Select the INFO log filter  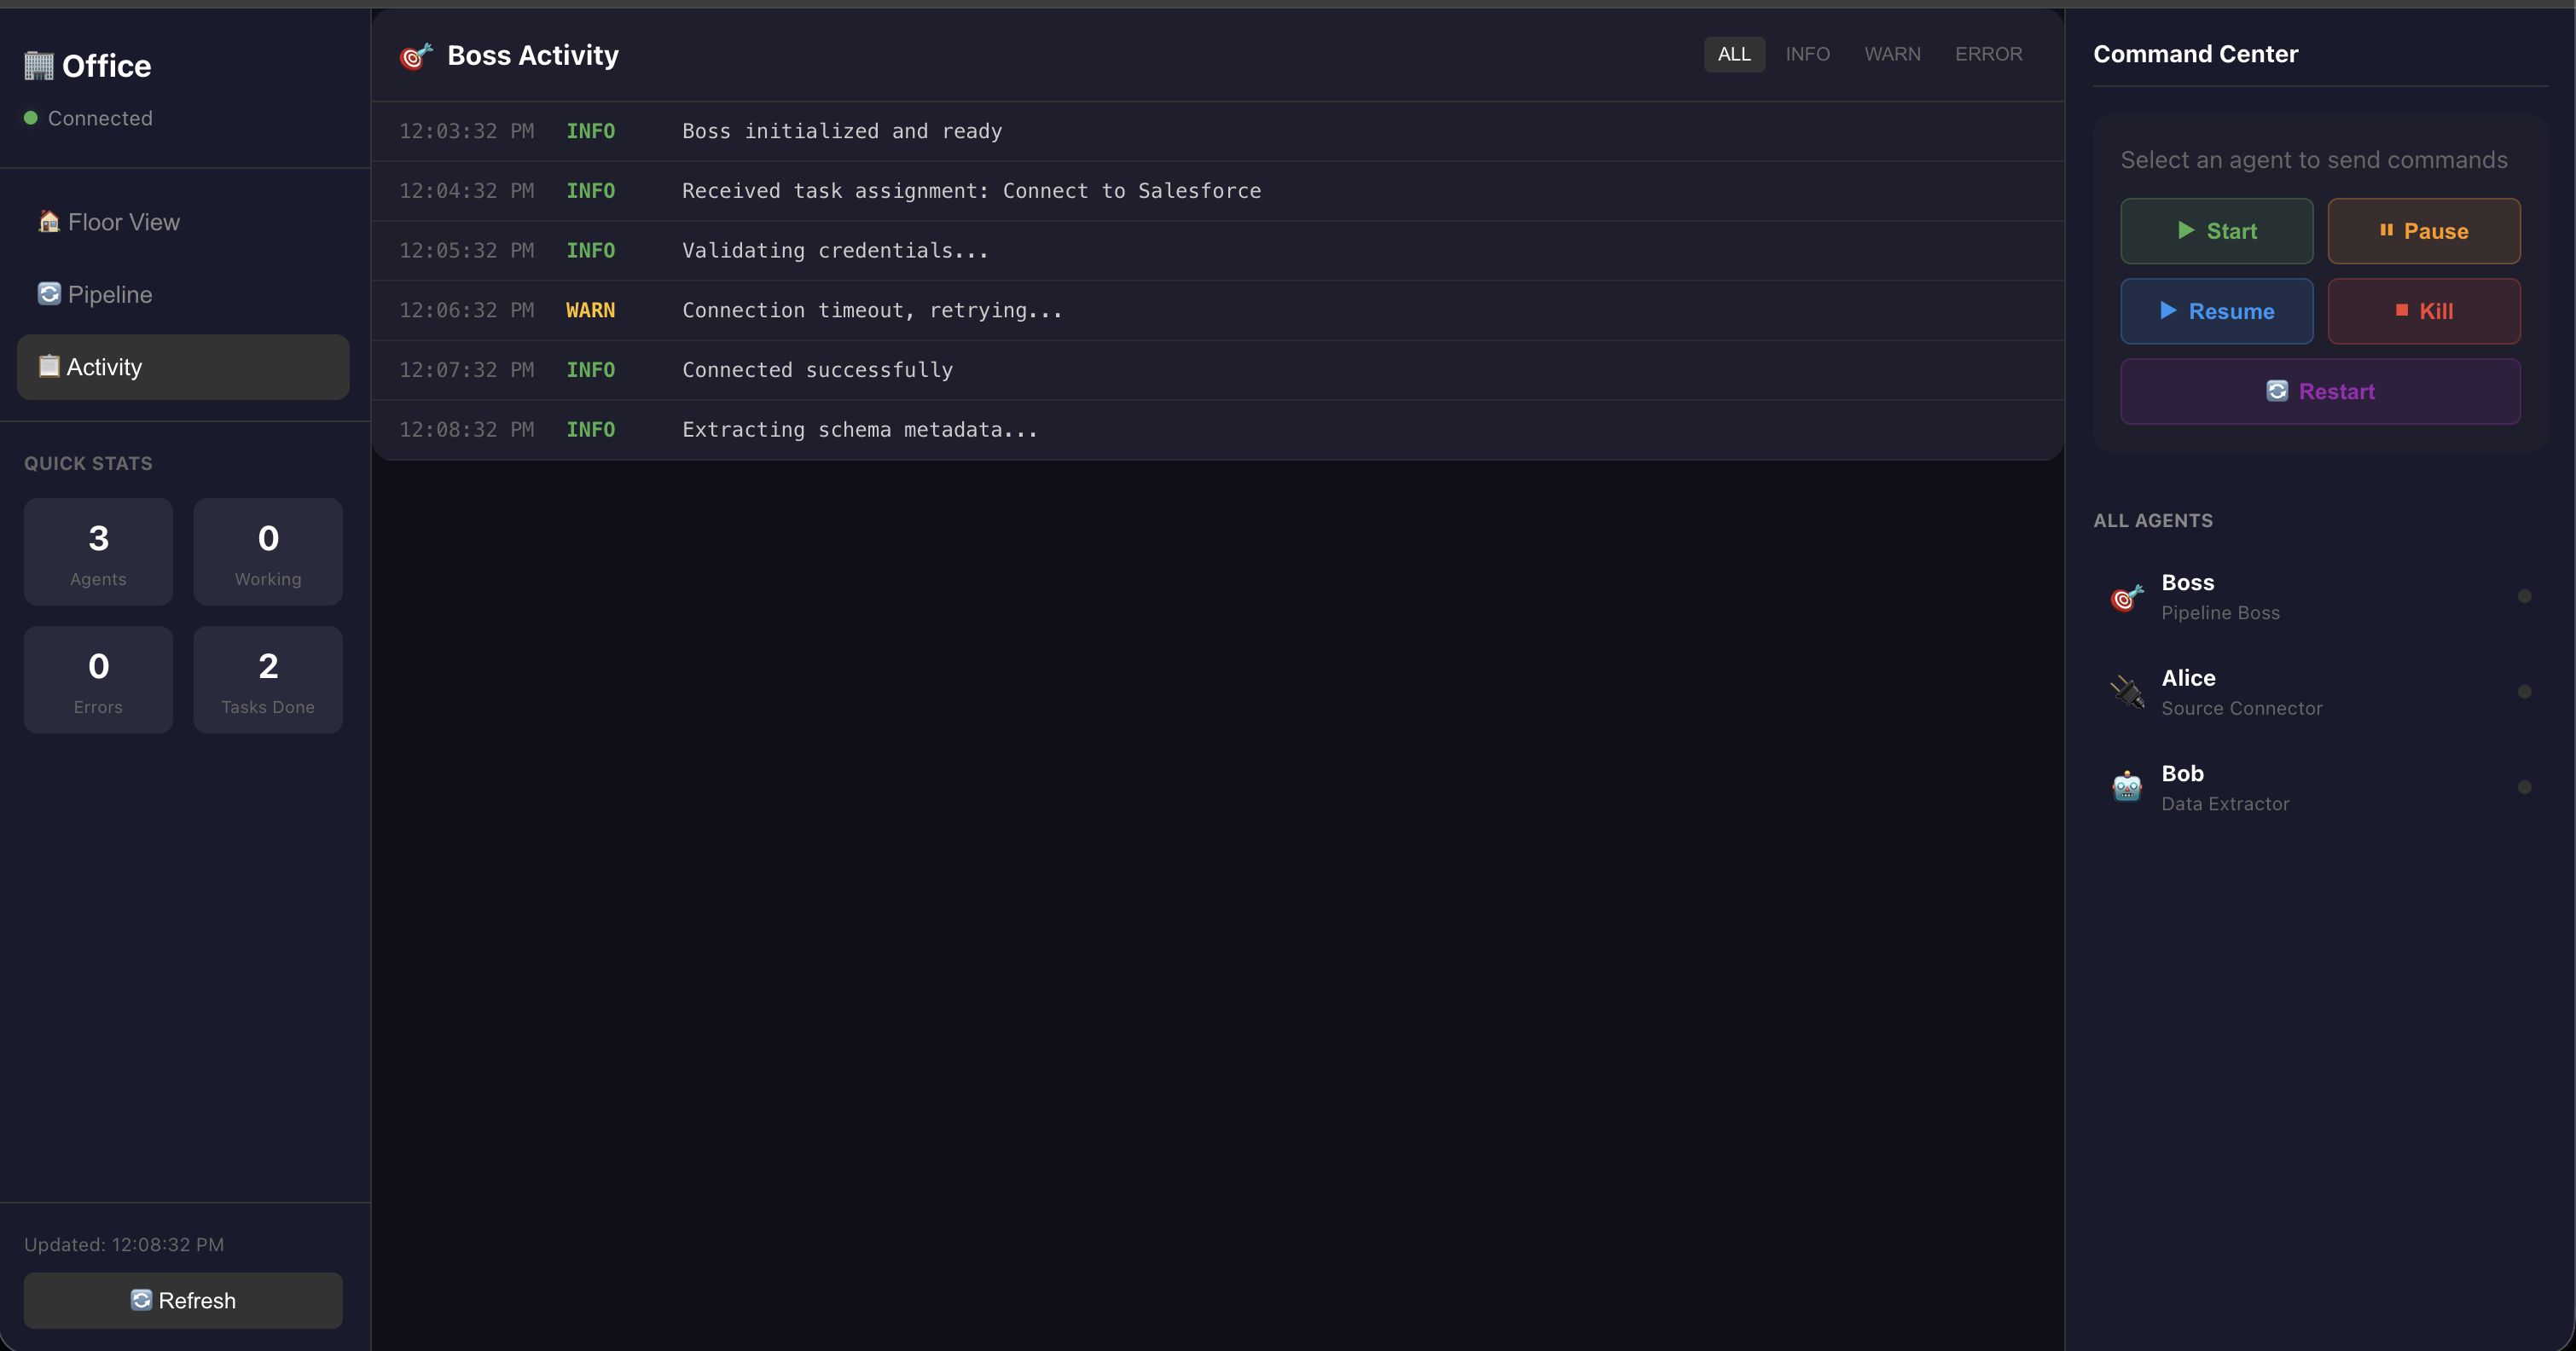pos(1807,54)
